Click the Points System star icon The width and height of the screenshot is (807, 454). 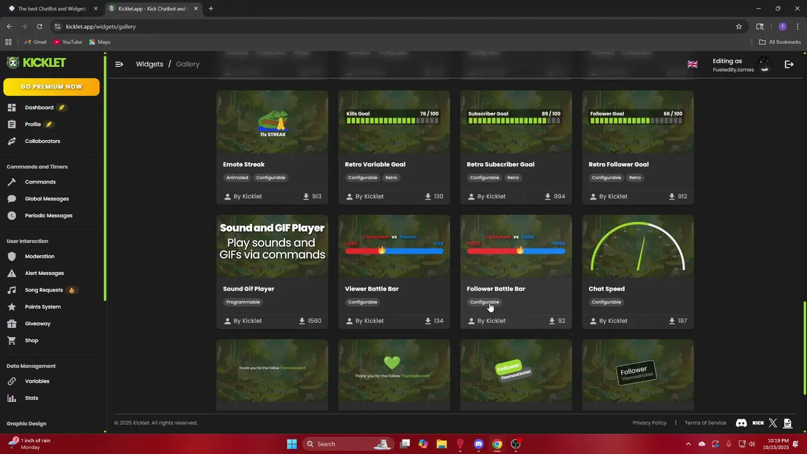pyautogui.click(x=11, y=307)
